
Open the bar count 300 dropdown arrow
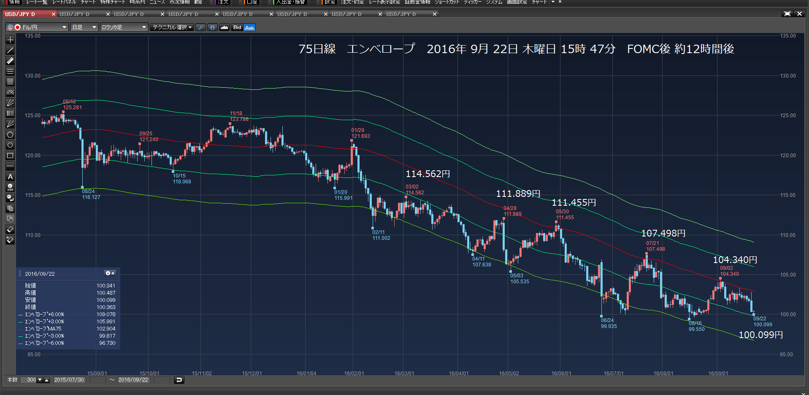(x=40, y=380)
